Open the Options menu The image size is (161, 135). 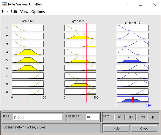tap(38, 12)
